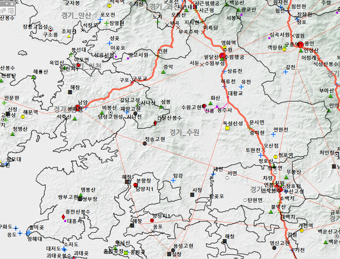This screenshot has width=340, height=259.
Task: Click the red diamond marker for 흥천산봉수
Action: (63, 217)
